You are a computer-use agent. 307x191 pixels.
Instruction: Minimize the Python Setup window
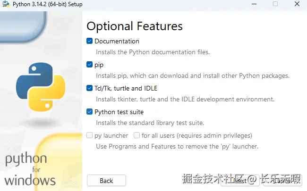(x=254, y=4)
